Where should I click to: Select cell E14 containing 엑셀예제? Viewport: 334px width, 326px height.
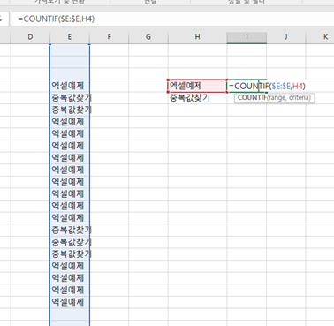click(70, 206)
